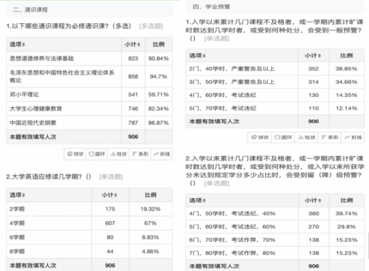Show line chart for general warning question

click(x=353, y=137)
